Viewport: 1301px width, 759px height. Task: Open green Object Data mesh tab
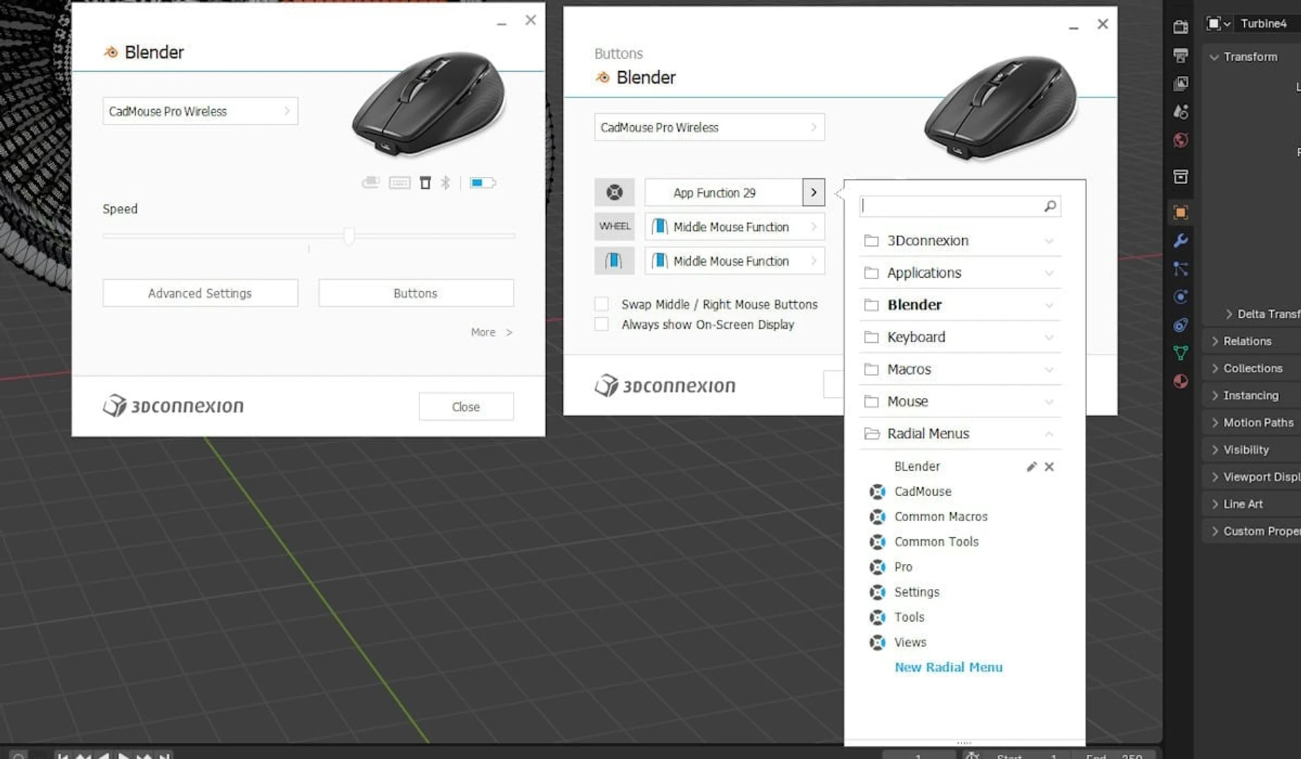click(x=1180, y=353)
